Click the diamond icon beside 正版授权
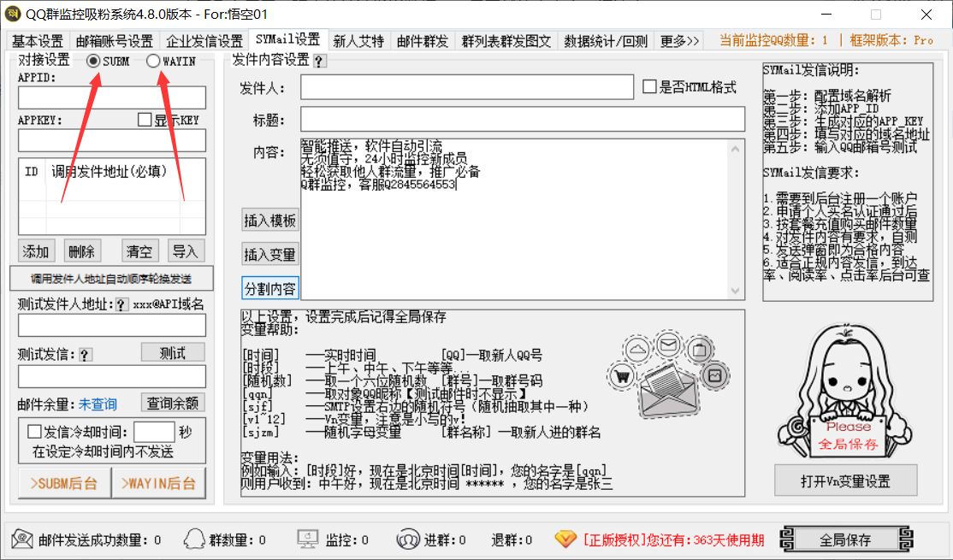The image size is (953, 560). [565, 539]
